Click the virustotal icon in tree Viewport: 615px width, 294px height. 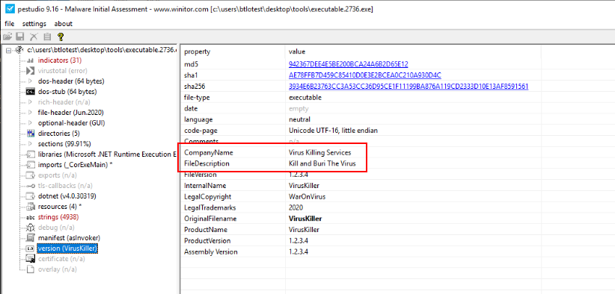pyautogui.click(x=30, y=71)
